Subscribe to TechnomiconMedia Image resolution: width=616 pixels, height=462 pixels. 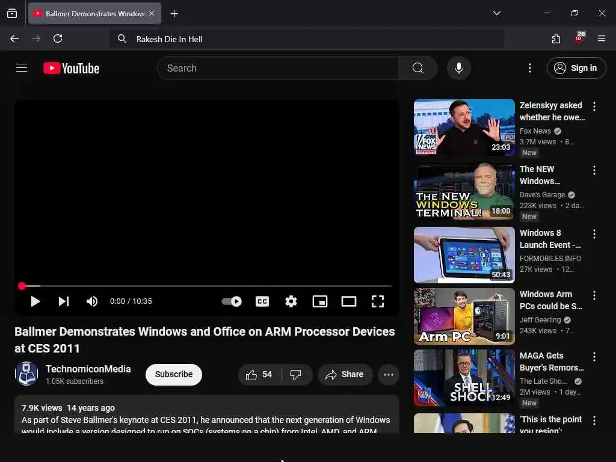pos(174,374)
